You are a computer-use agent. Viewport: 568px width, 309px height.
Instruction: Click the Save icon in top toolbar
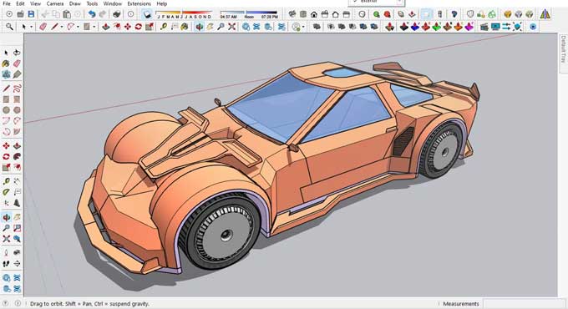click(x=31, y=14)
